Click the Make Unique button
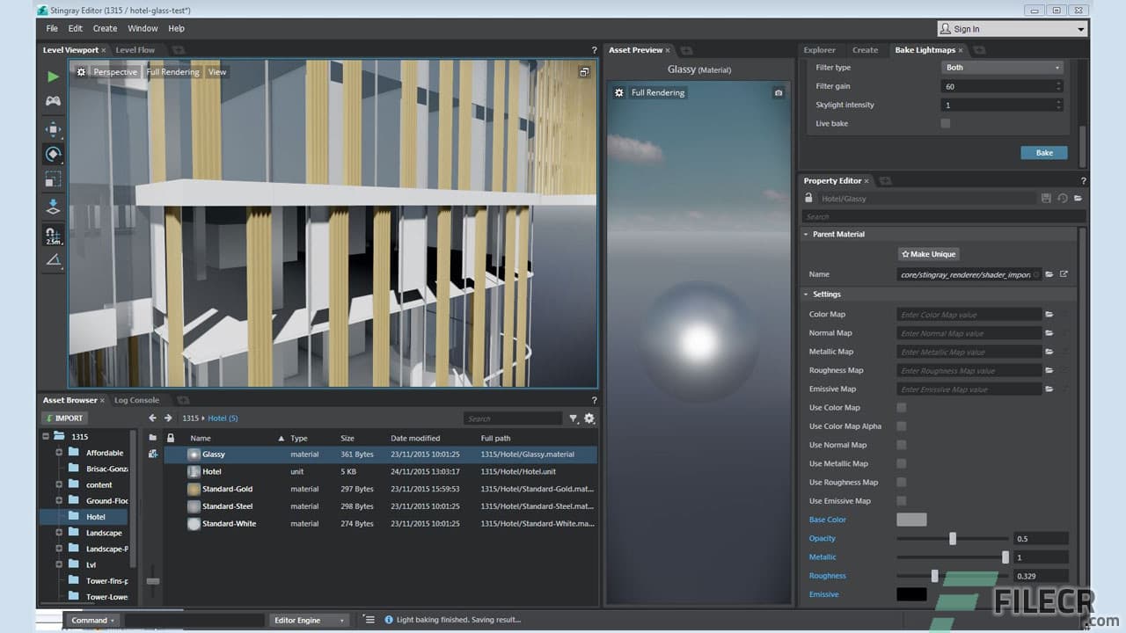1126x633 pixels. point(928,253)
